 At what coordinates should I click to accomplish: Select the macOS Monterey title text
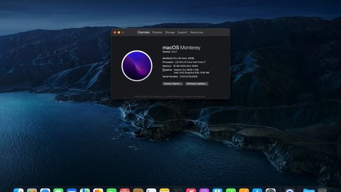[181, 47]
